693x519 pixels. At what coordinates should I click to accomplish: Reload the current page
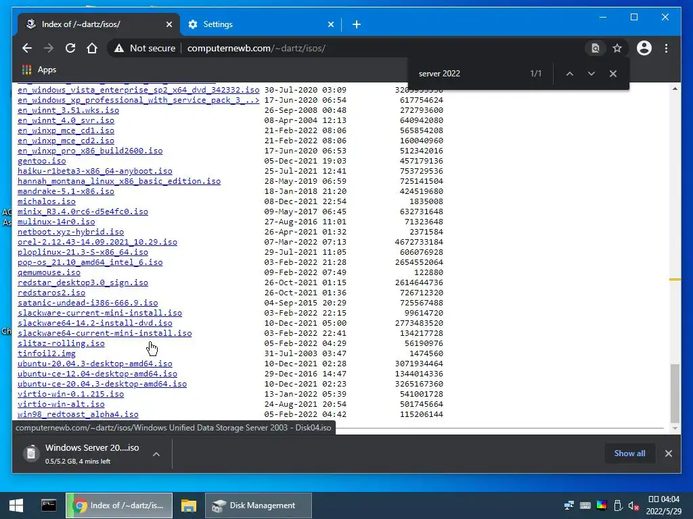pyautogui.click(x=70, y=48)
